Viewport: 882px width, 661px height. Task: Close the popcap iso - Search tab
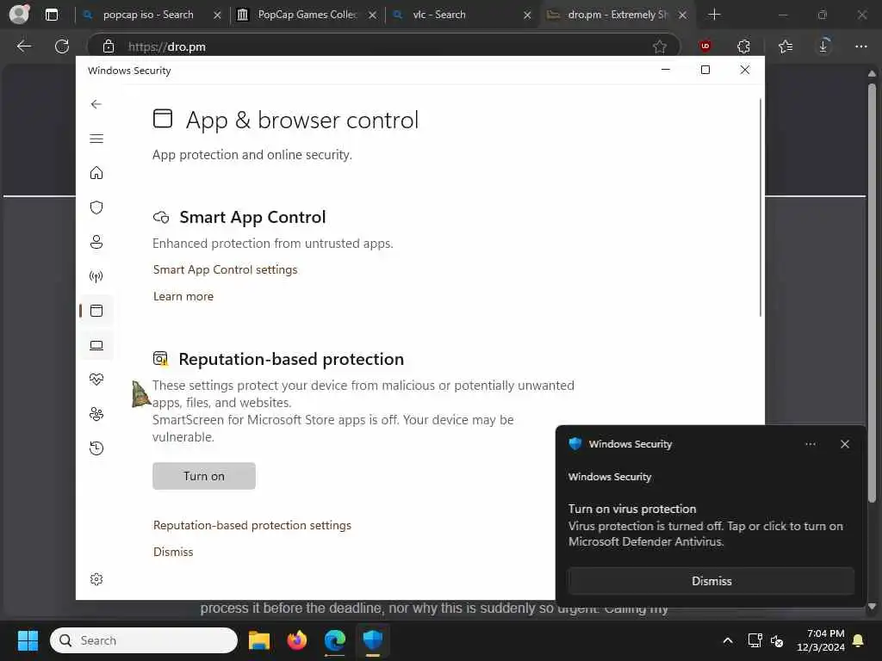217,15
